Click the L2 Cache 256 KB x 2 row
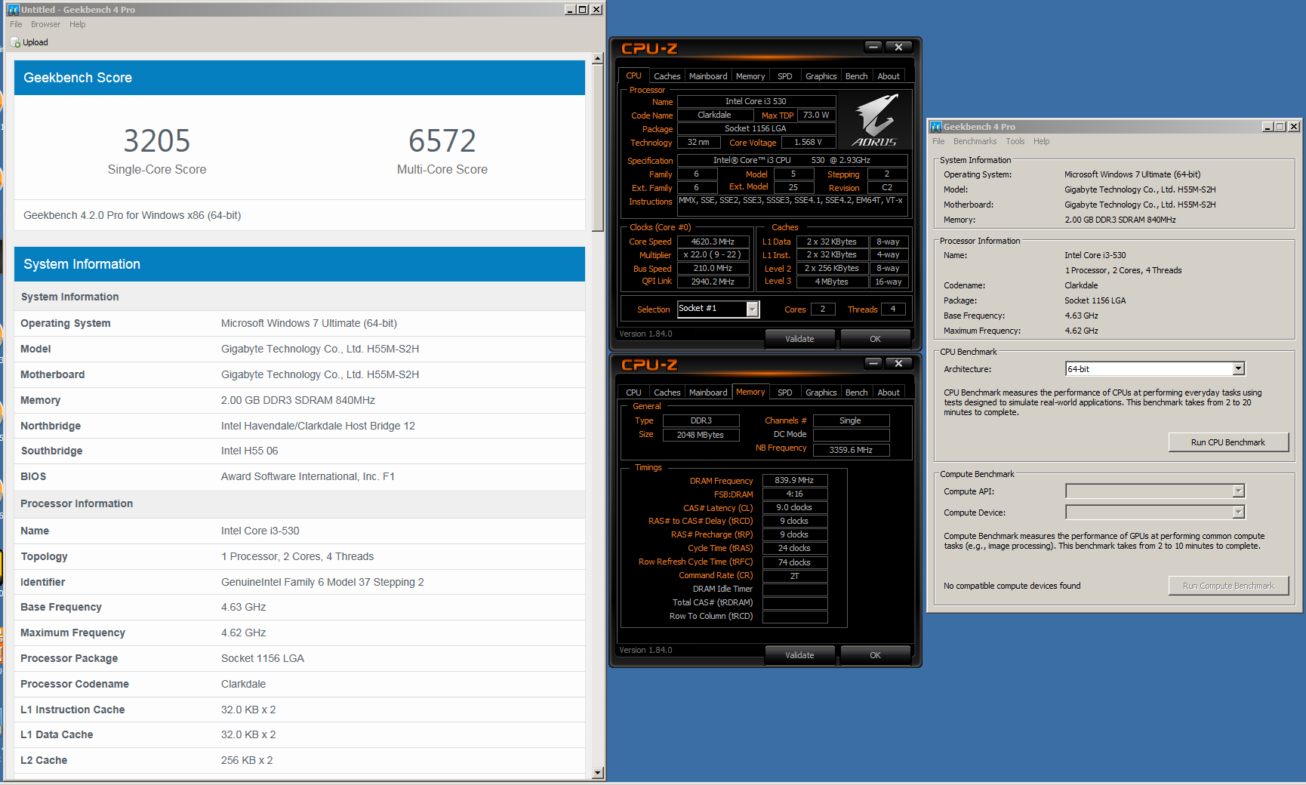The height and width of the screenshot is (785, 1306). coord(300,760)
